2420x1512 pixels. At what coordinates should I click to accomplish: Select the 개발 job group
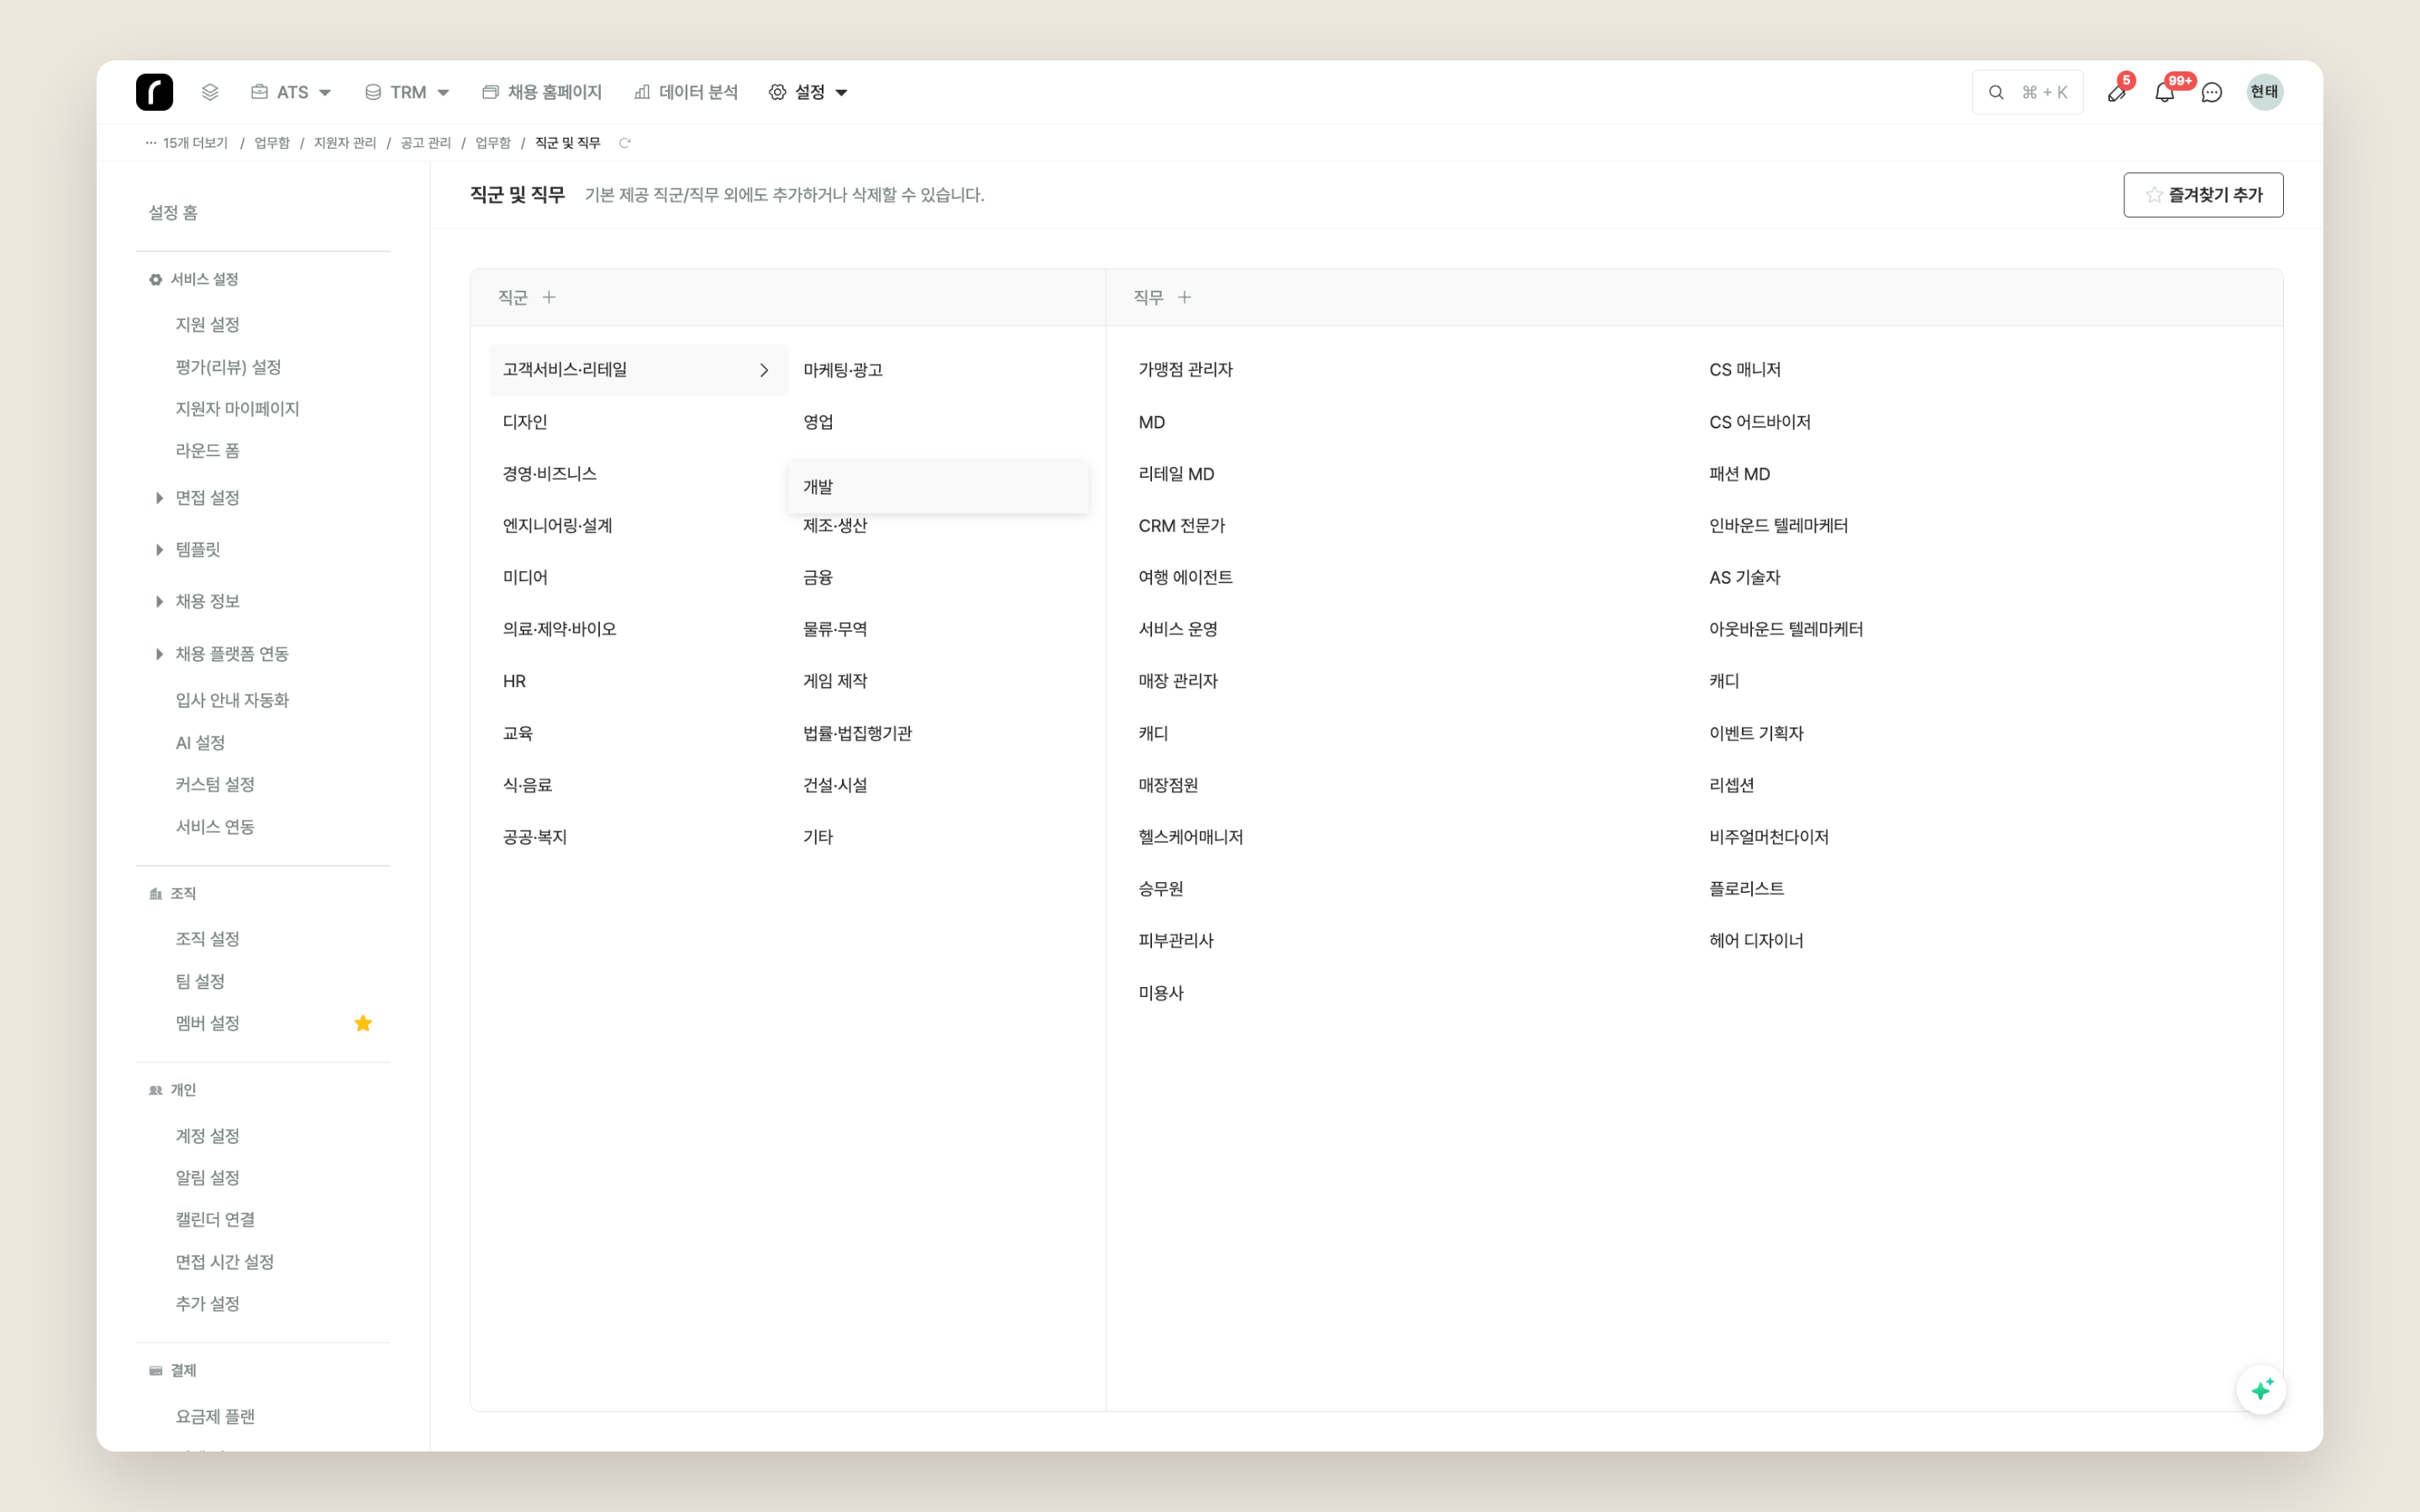[938, 487]
